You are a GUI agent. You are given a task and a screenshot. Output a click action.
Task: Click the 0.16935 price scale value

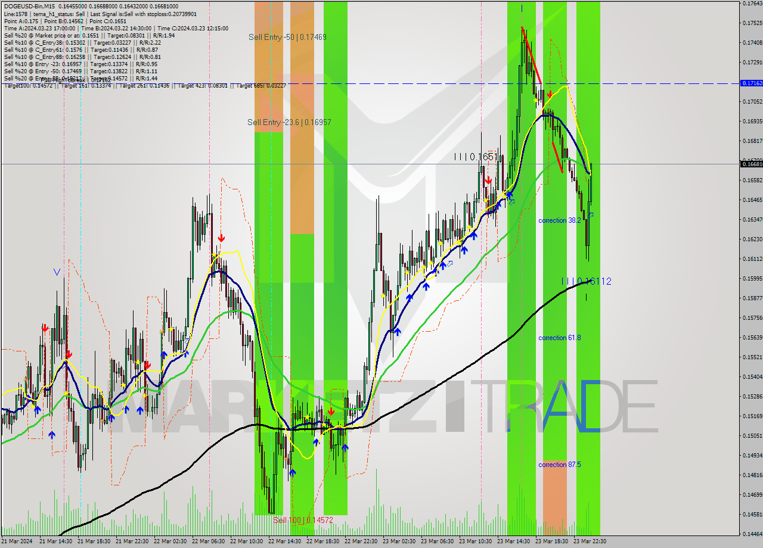click(x=752, y=122)
